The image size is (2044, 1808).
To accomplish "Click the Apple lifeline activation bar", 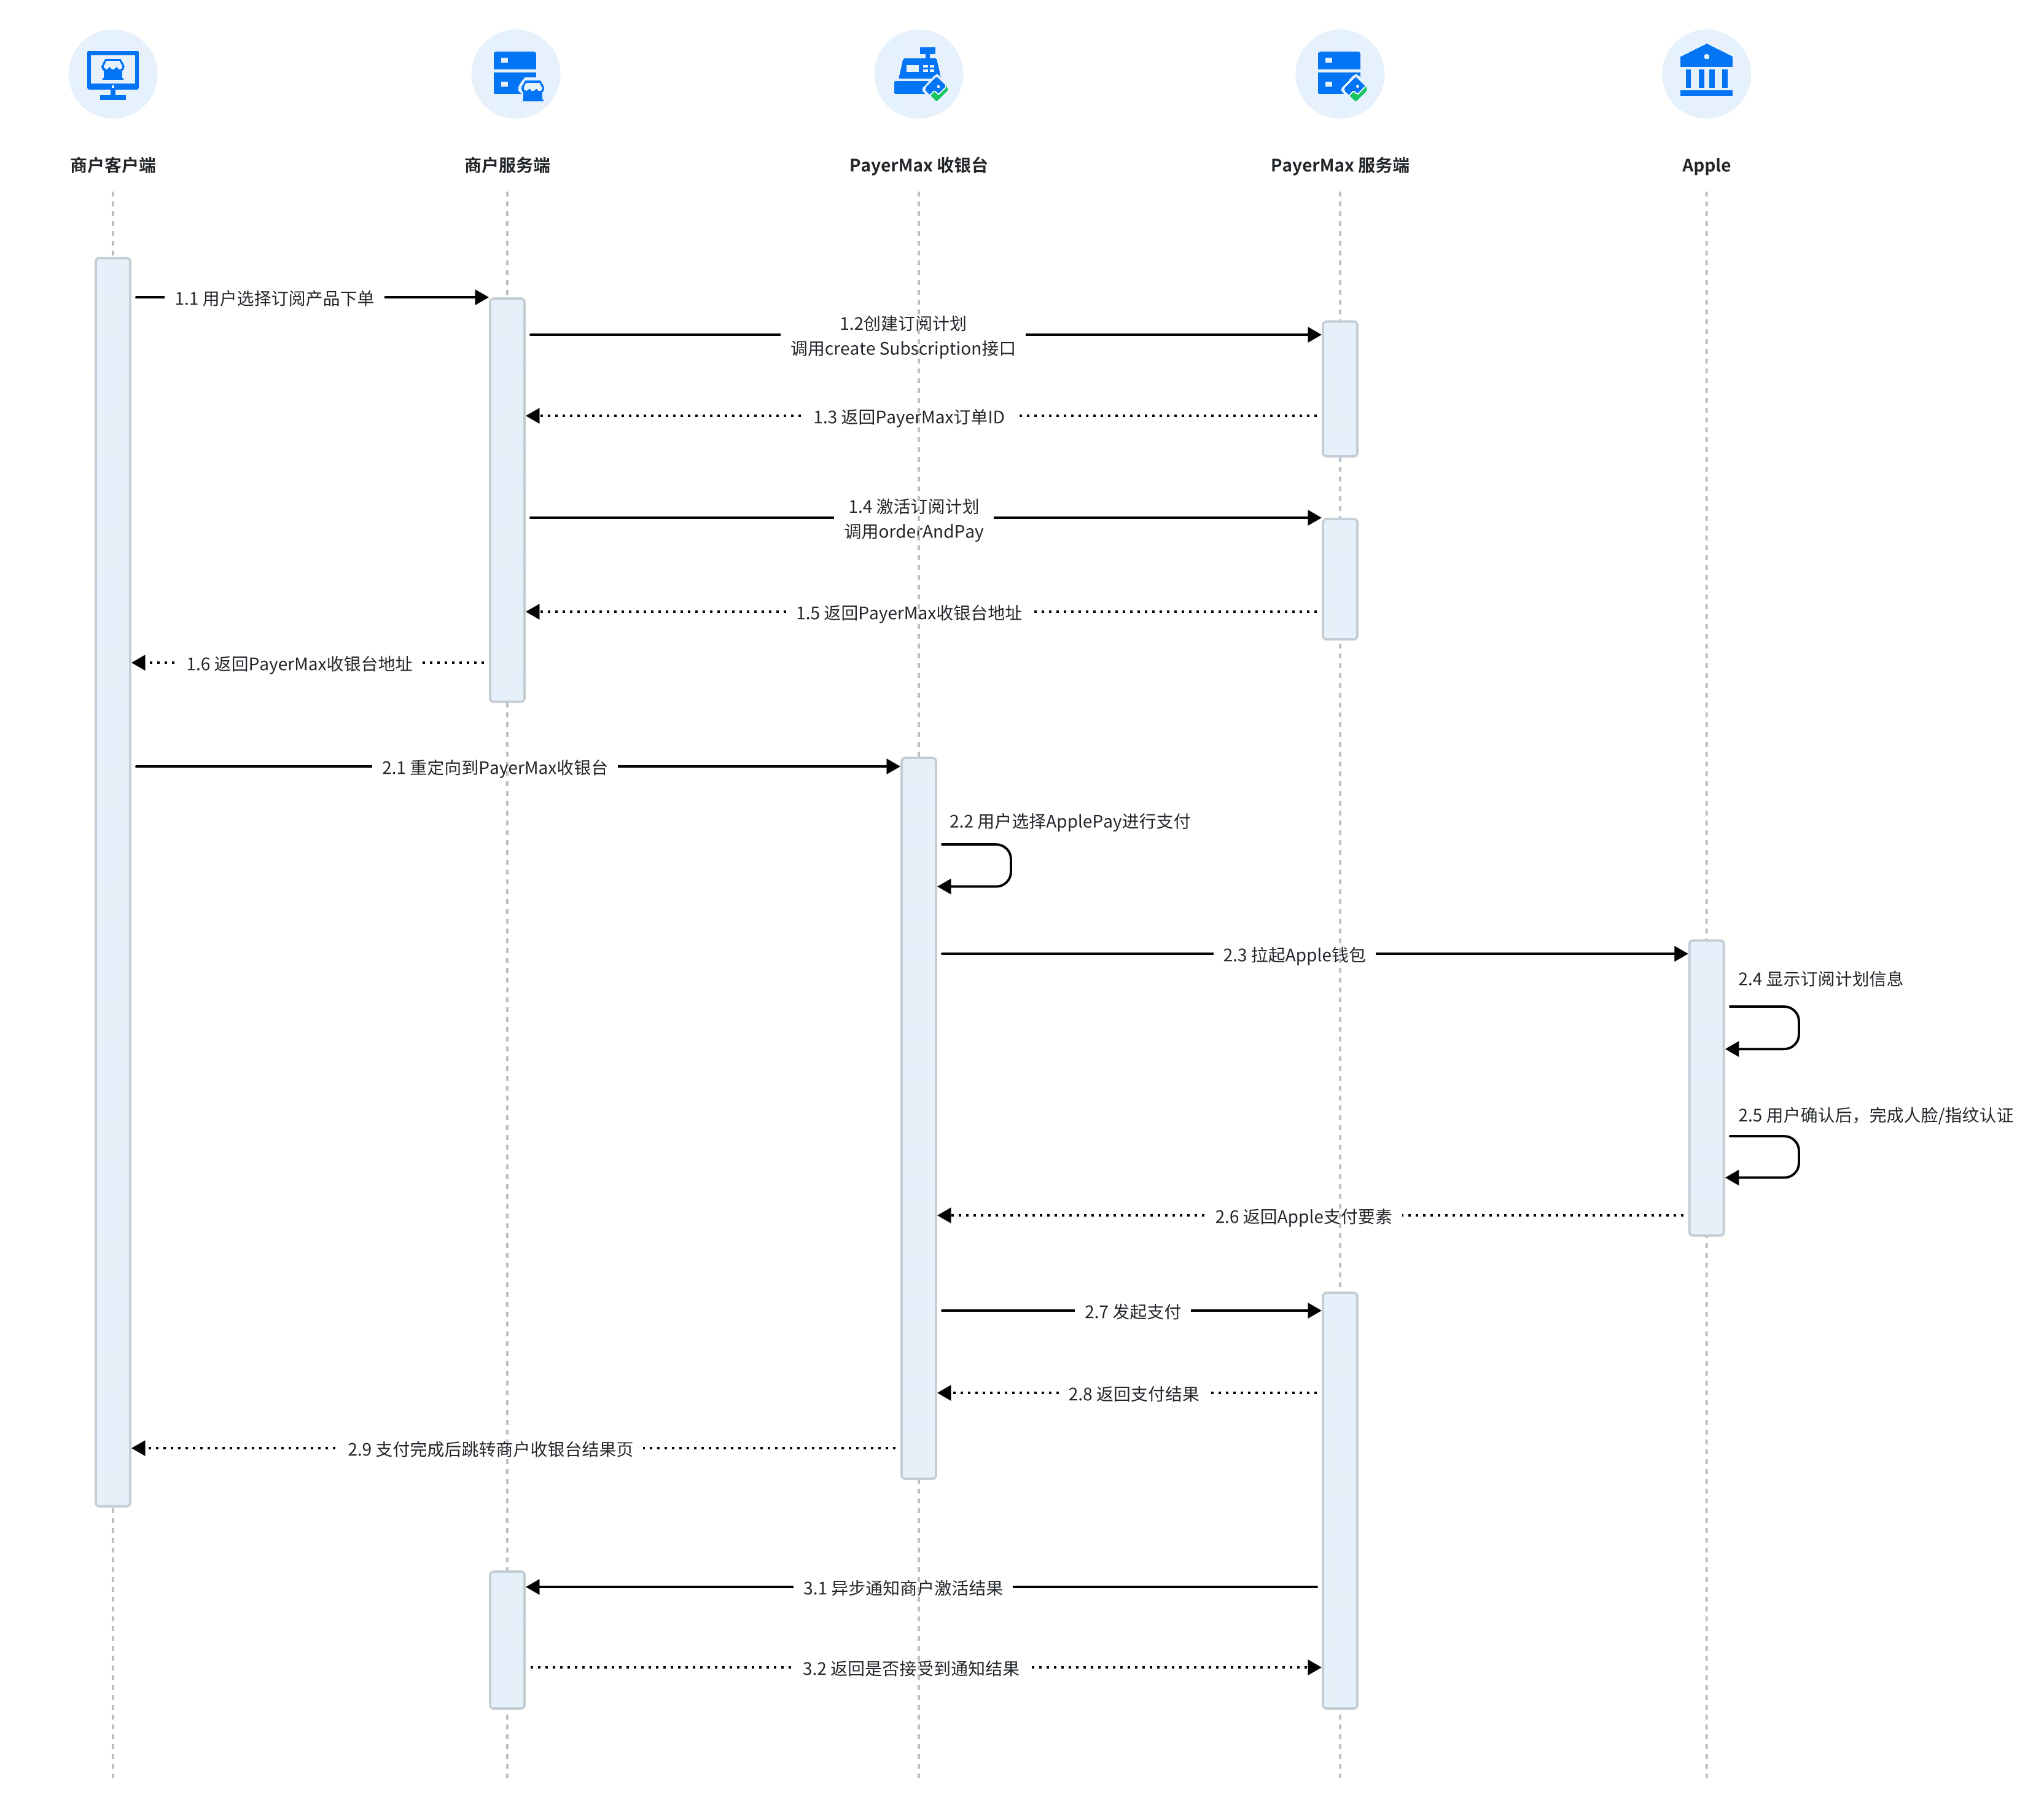I will point(1706,1088).
